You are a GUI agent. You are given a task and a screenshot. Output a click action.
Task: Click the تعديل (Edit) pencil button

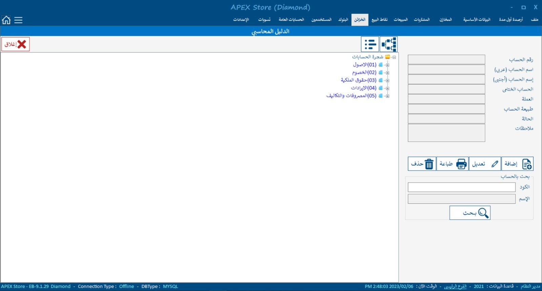pyautogui.click(x=485, y=164)
